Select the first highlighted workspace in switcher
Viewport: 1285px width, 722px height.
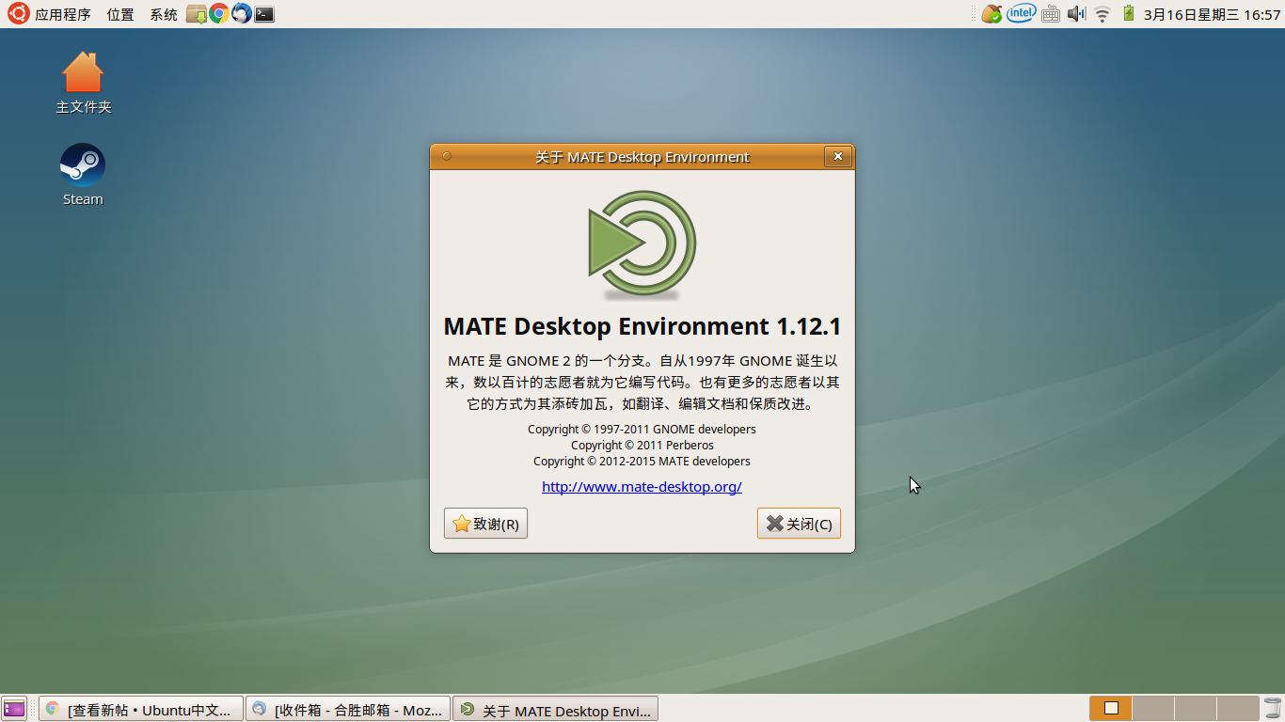coord(1111,709)
